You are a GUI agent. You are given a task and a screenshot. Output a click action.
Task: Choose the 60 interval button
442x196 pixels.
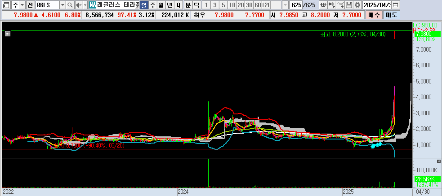tap(258, 5)
